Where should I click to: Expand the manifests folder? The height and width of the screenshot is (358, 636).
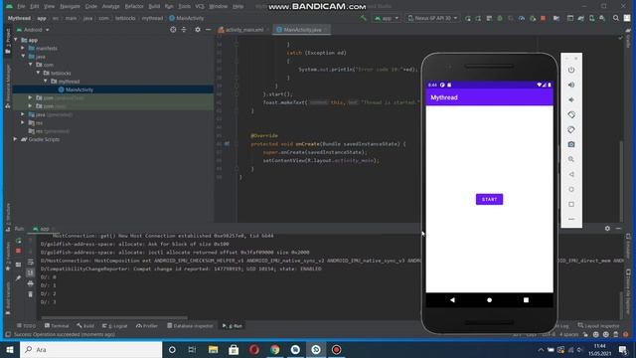(23, 48)
